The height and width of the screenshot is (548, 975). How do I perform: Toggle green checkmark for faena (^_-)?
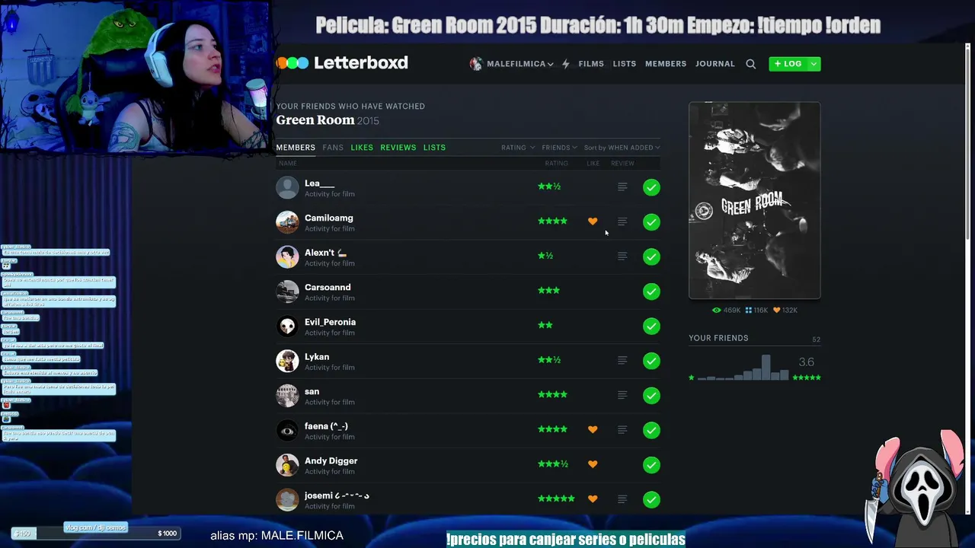pyautogui.click(x=651, y=431)
